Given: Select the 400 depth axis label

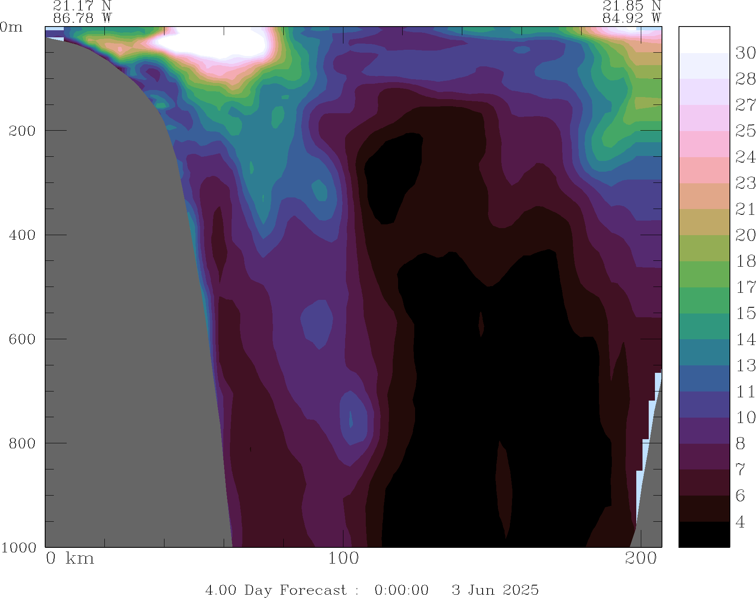Looking at the screenshot, I should point(23,235).
